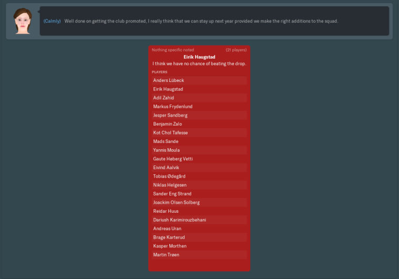Click the Eirik Haugstad reaction header
Image resolution: width=399 pixels, height=279 pixels.
tap(199, 57)
